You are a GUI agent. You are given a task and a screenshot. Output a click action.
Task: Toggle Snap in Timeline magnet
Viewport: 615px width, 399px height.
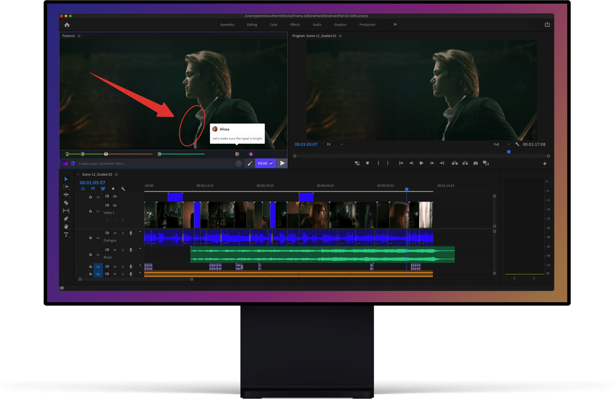pos(93,189)
